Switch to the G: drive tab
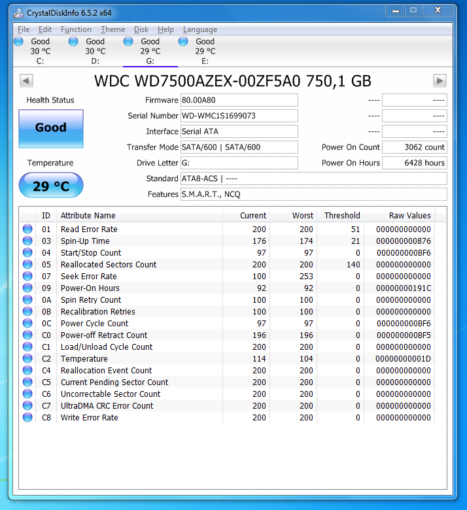 (150, 51)
